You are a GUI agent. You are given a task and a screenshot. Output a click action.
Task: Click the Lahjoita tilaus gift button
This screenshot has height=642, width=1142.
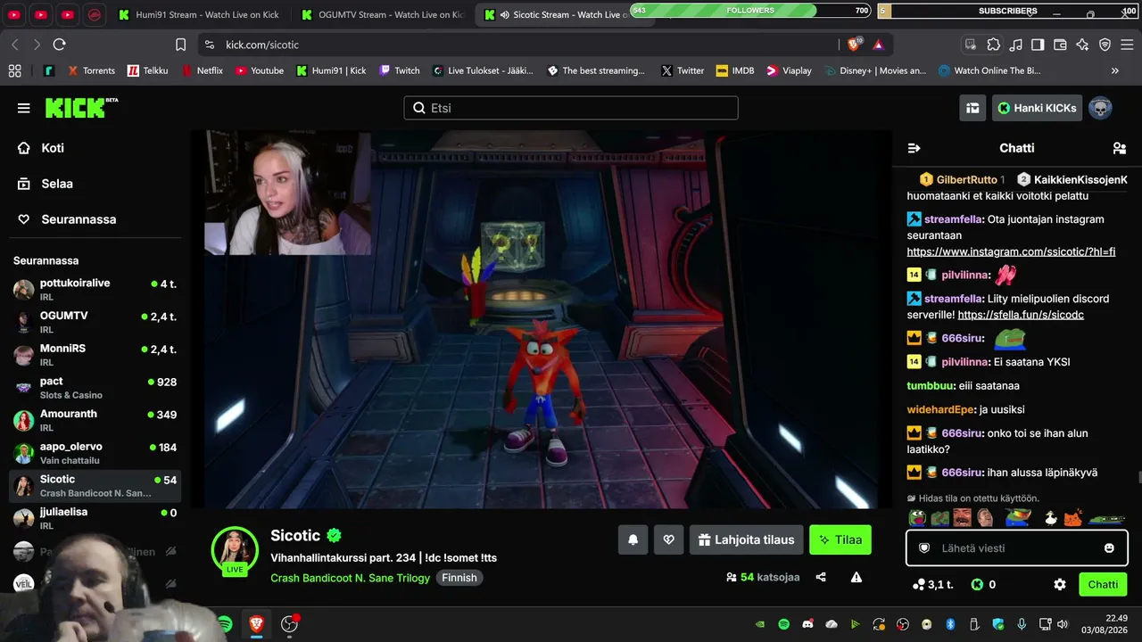point(747,539)
